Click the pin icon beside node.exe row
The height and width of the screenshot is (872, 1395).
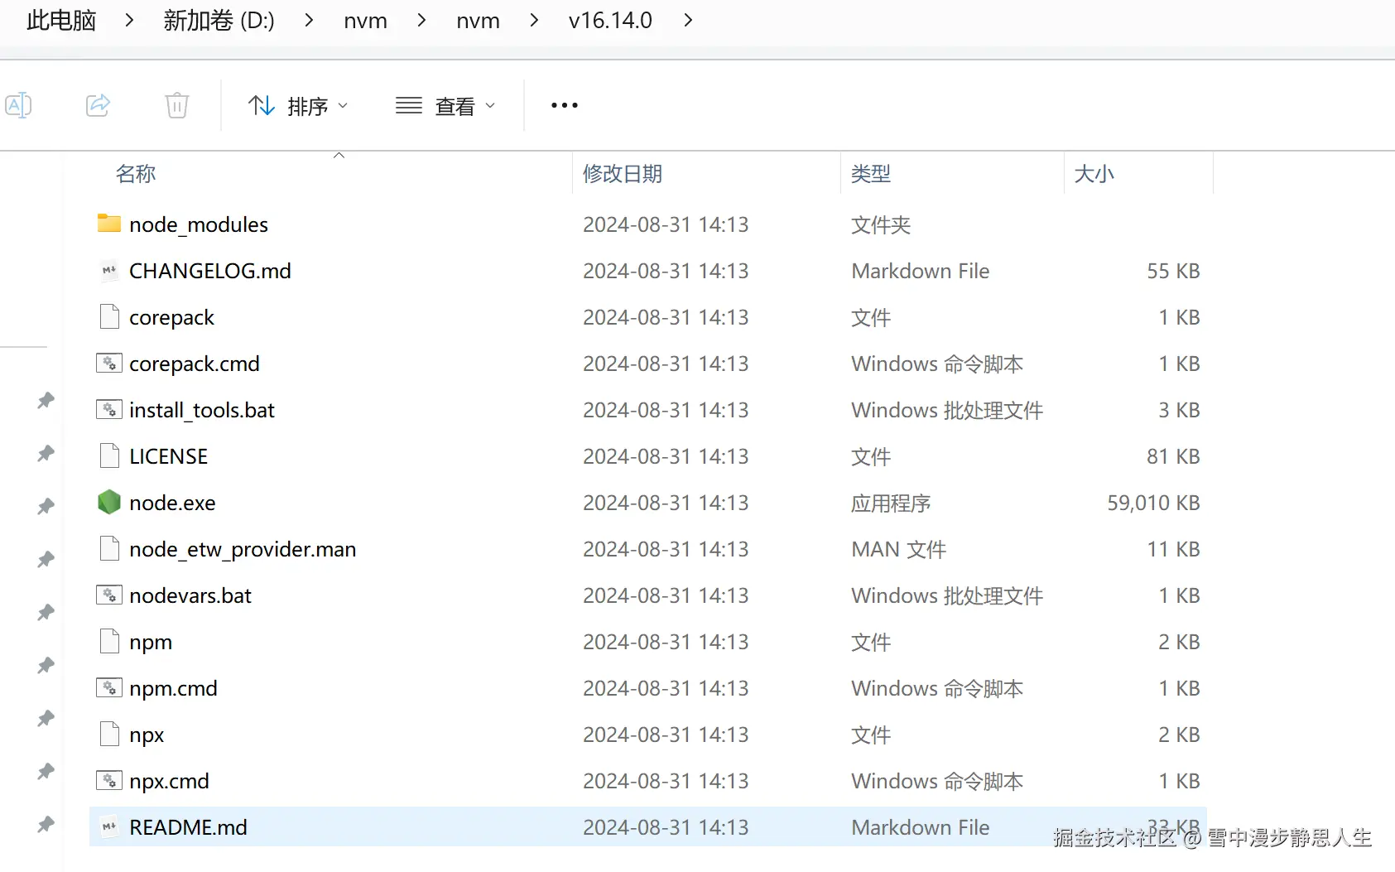pos(46,507)
